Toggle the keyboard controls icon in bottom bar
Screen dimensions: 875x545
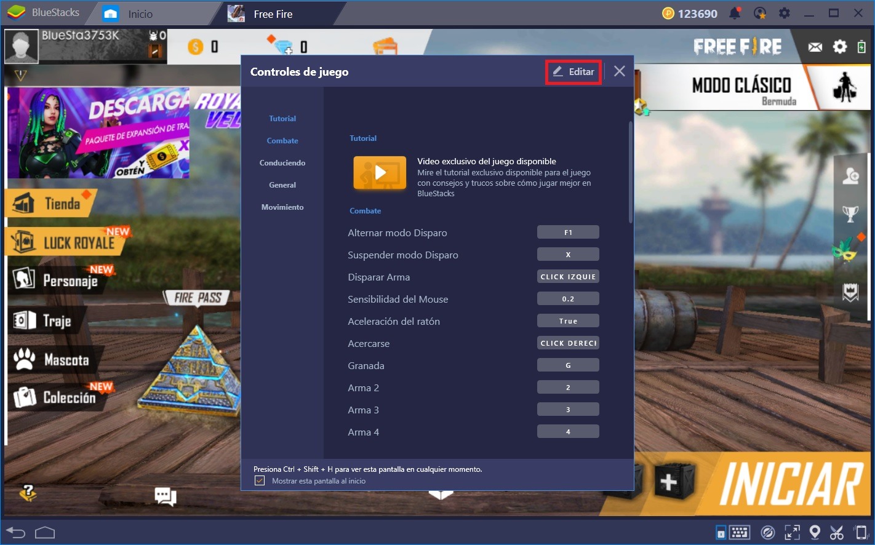coord(739,532)
